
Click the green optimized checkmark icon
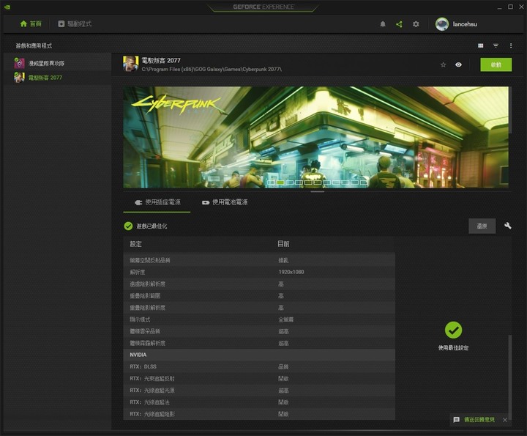tap(128, 226)
